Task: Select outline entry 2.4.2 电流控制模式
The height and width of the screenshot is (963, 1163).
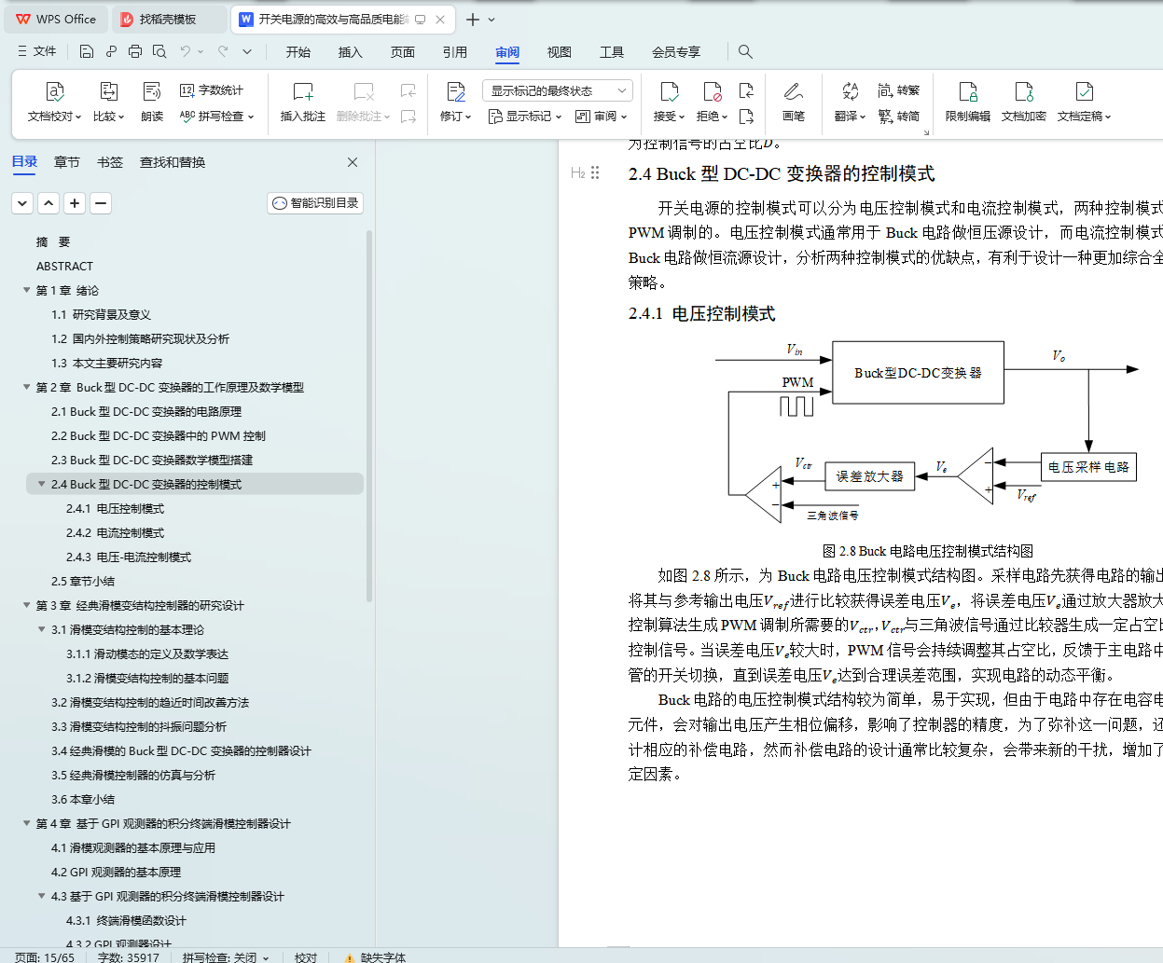Action: [115, 532]
